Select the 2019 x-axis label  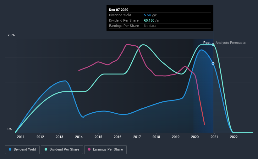(176, 137)
